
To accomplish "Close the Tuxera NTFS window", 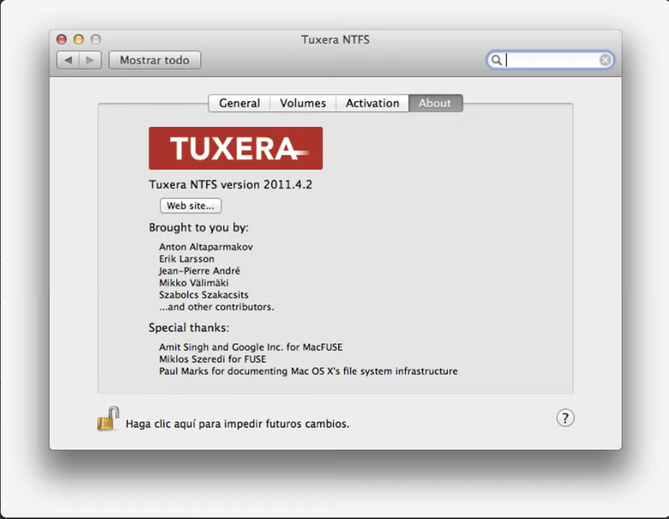I will pyautogui.click(x=62, y=40).
